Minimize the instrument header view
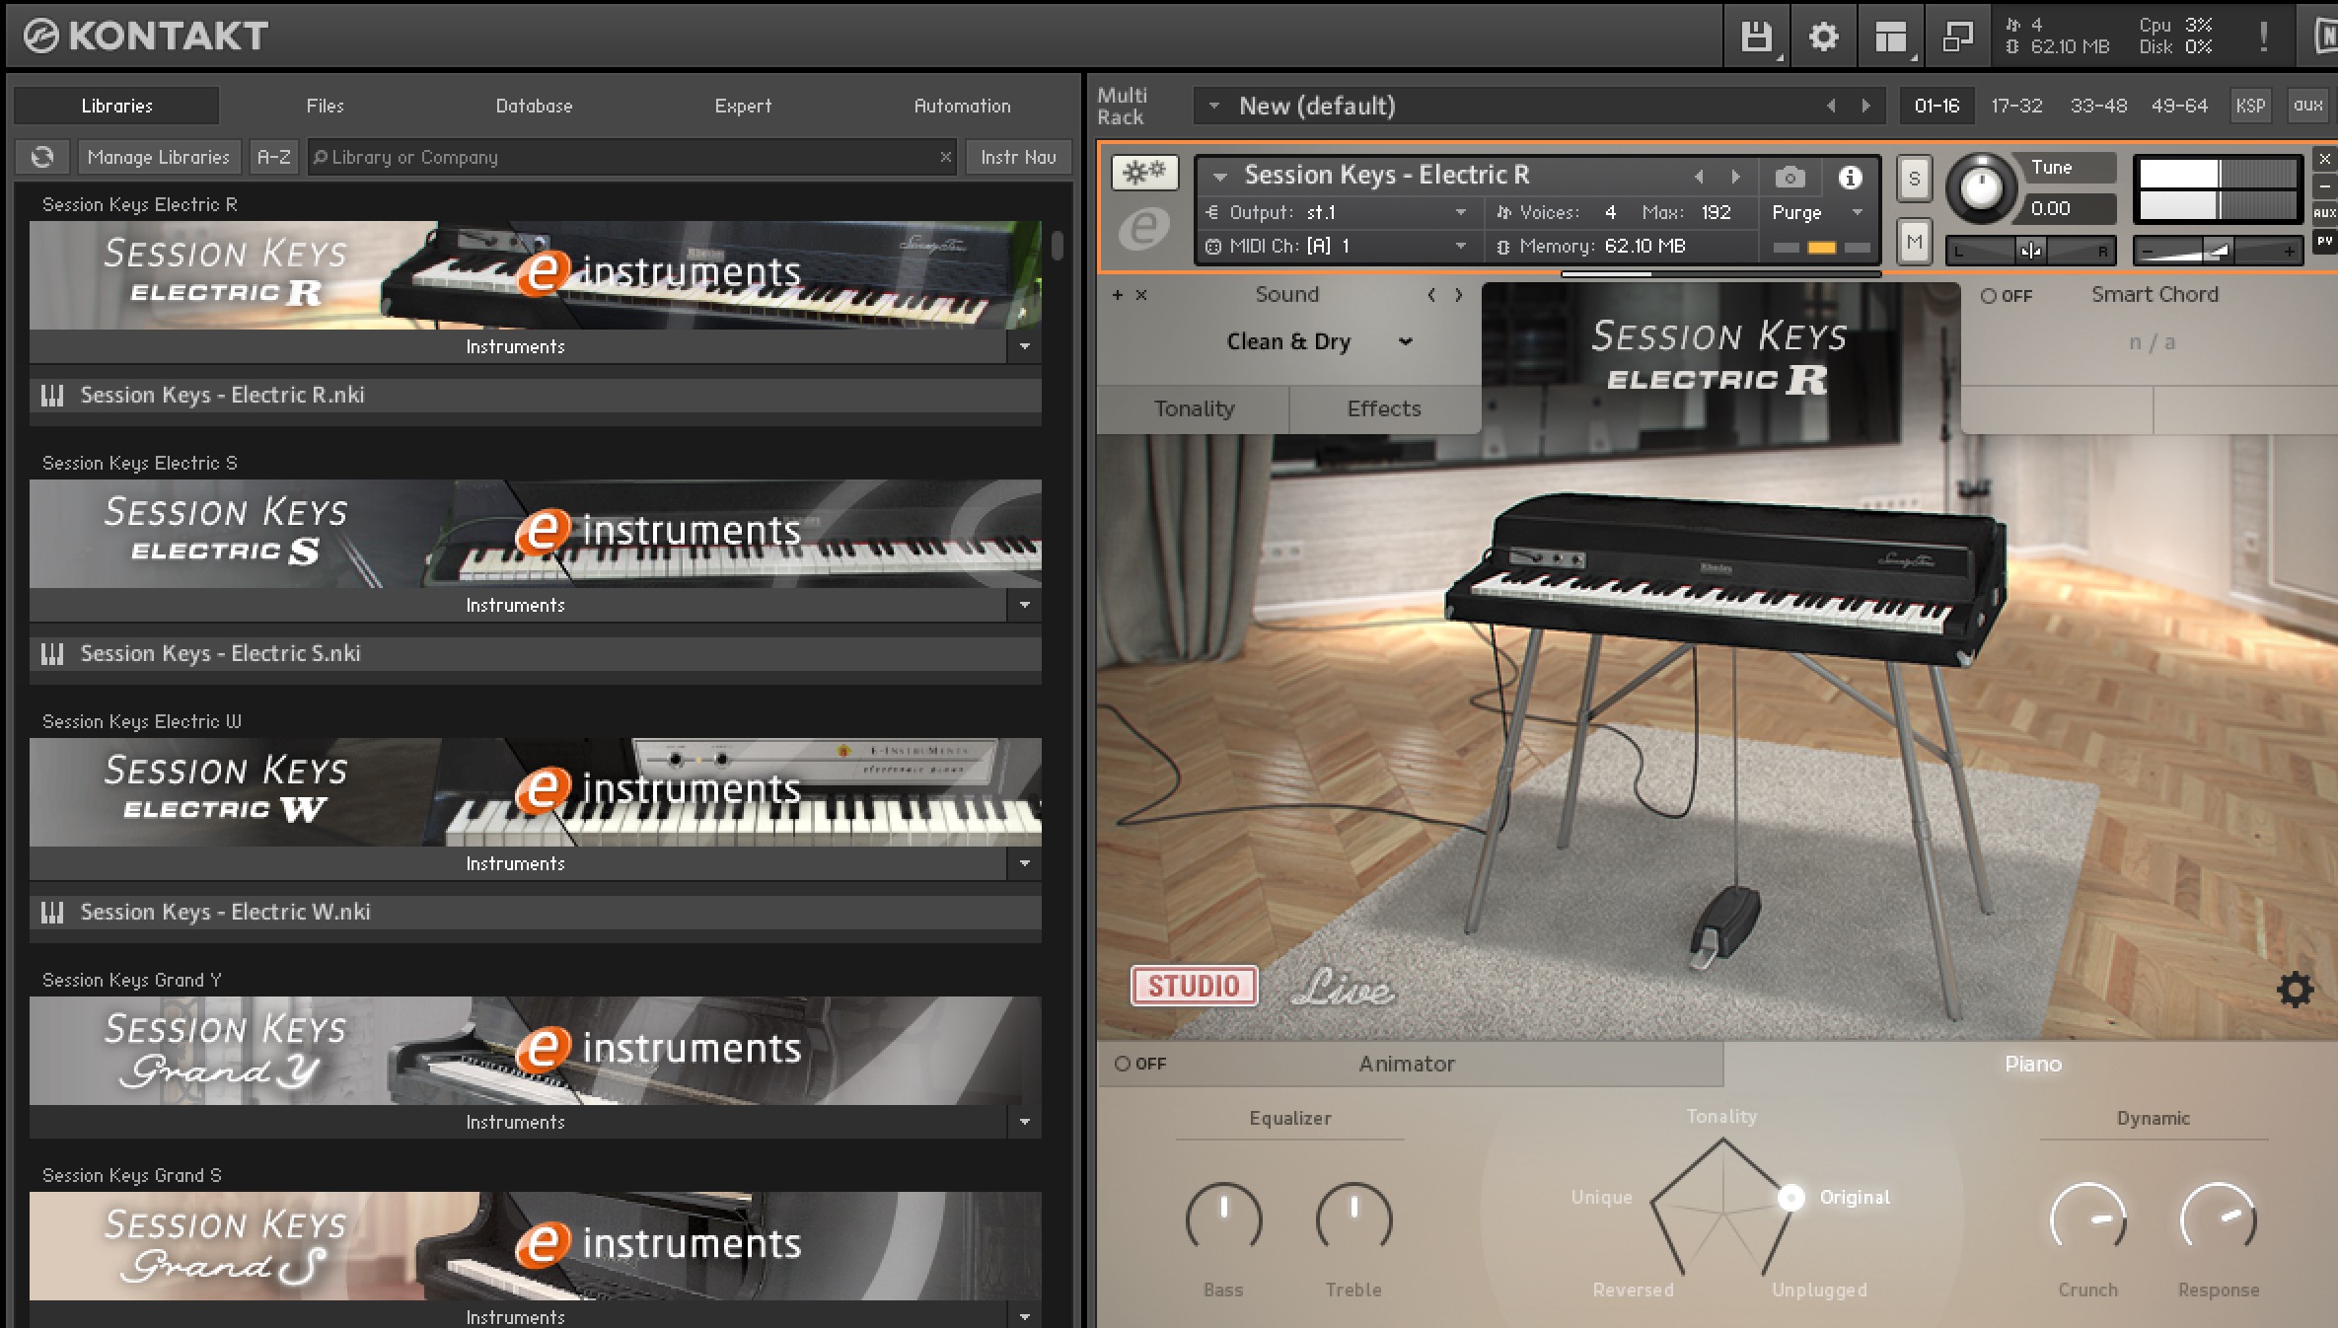 (x=2324, y=185)
